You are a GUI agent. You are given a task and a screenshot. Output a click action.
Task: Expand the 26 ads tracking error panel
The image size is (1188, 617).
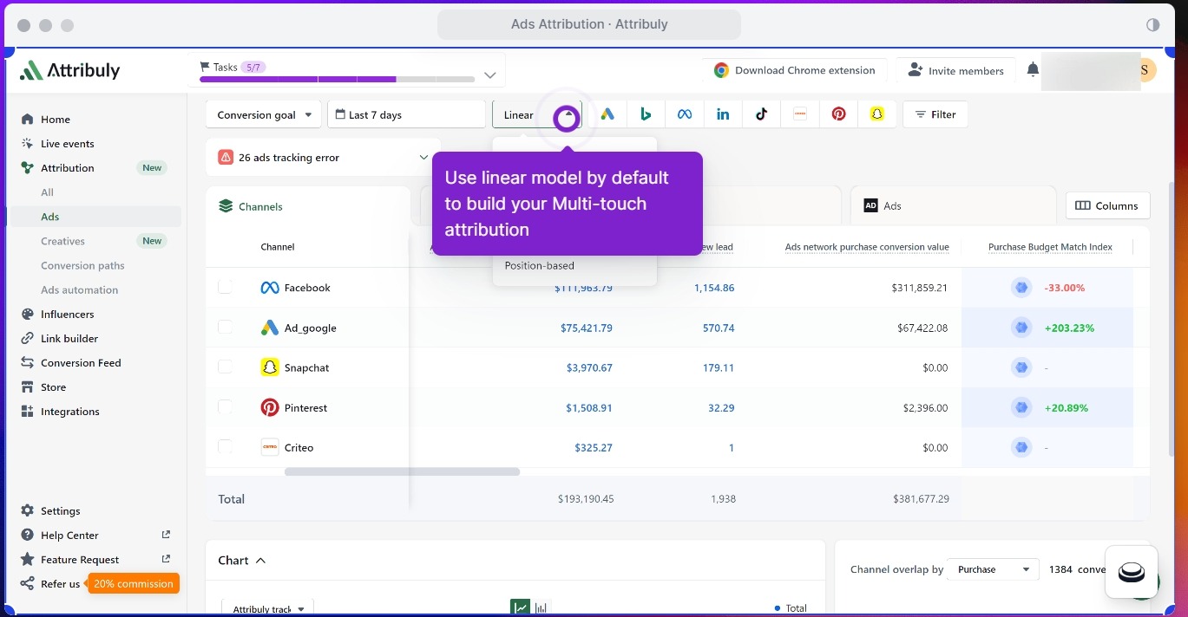coord(322,157)
